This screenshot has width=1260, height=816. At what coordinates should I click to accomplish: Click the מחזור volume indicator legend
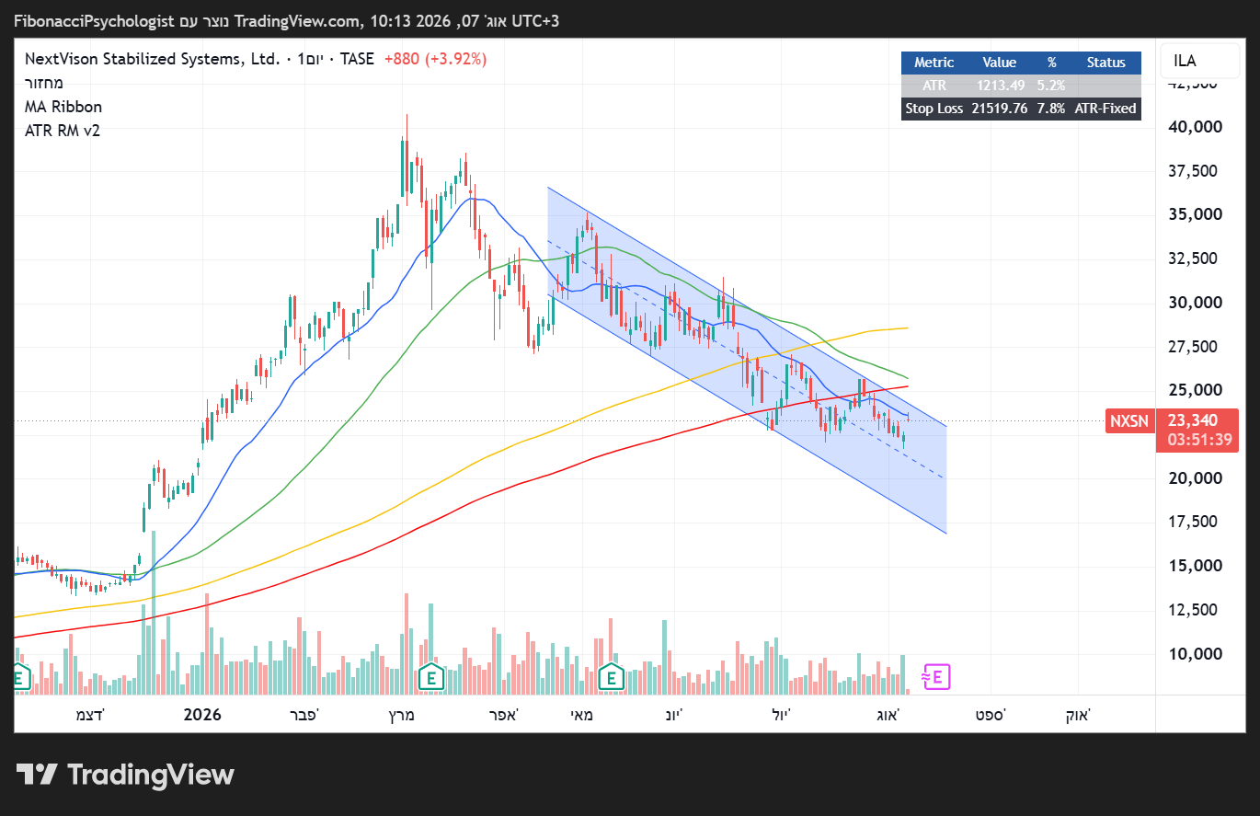pyautogui.click(x=44, y=83)
